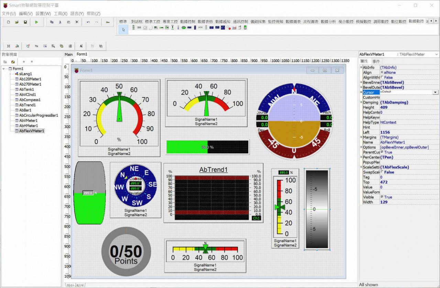This screenshot has height=288, width=440.
Task: Click the Height value 409
Action: [409, 107]
